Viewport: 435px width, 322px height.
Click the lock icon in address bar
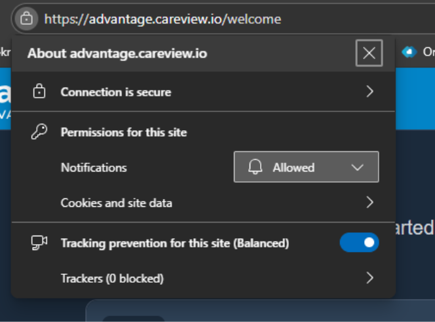[x=26, y=18]
